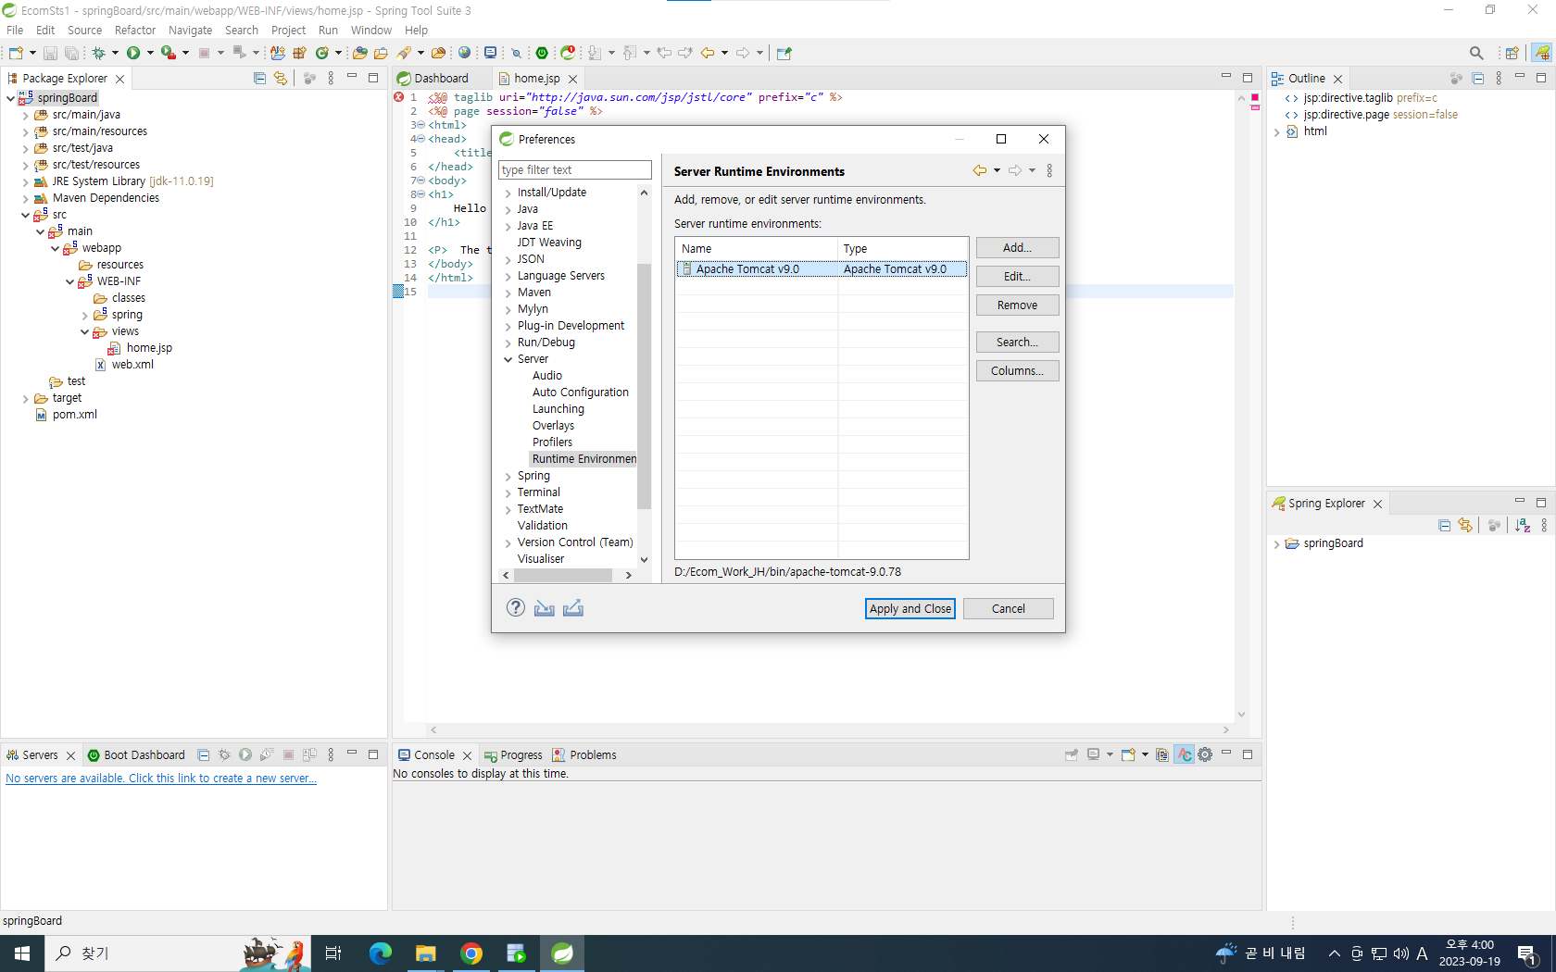Viewport: 1556px width, 972px height.
Task: Click the green Run toolbar icon
Action: (133, 53)
